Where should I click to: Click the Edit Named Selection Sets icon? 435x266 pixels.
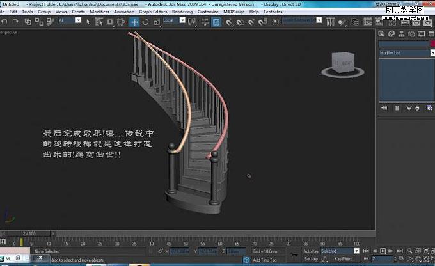point(275,22)
